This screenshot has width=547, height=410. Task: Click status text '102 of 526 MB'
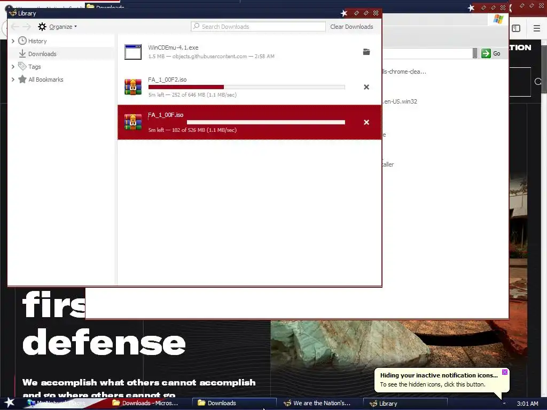(x=189, y=130)
